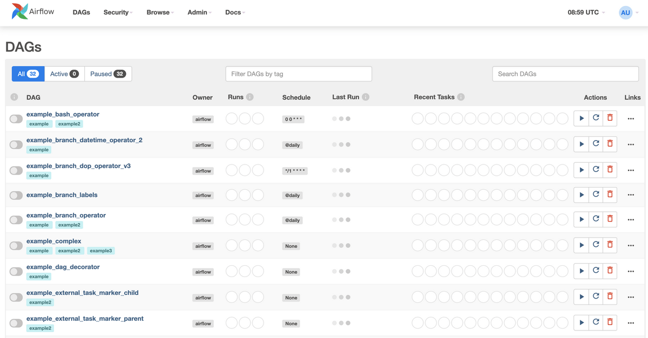Focus the Search DAGs field
Image resolution: width=648 pixels, height=338 pixels.
(x=565, y=74)
